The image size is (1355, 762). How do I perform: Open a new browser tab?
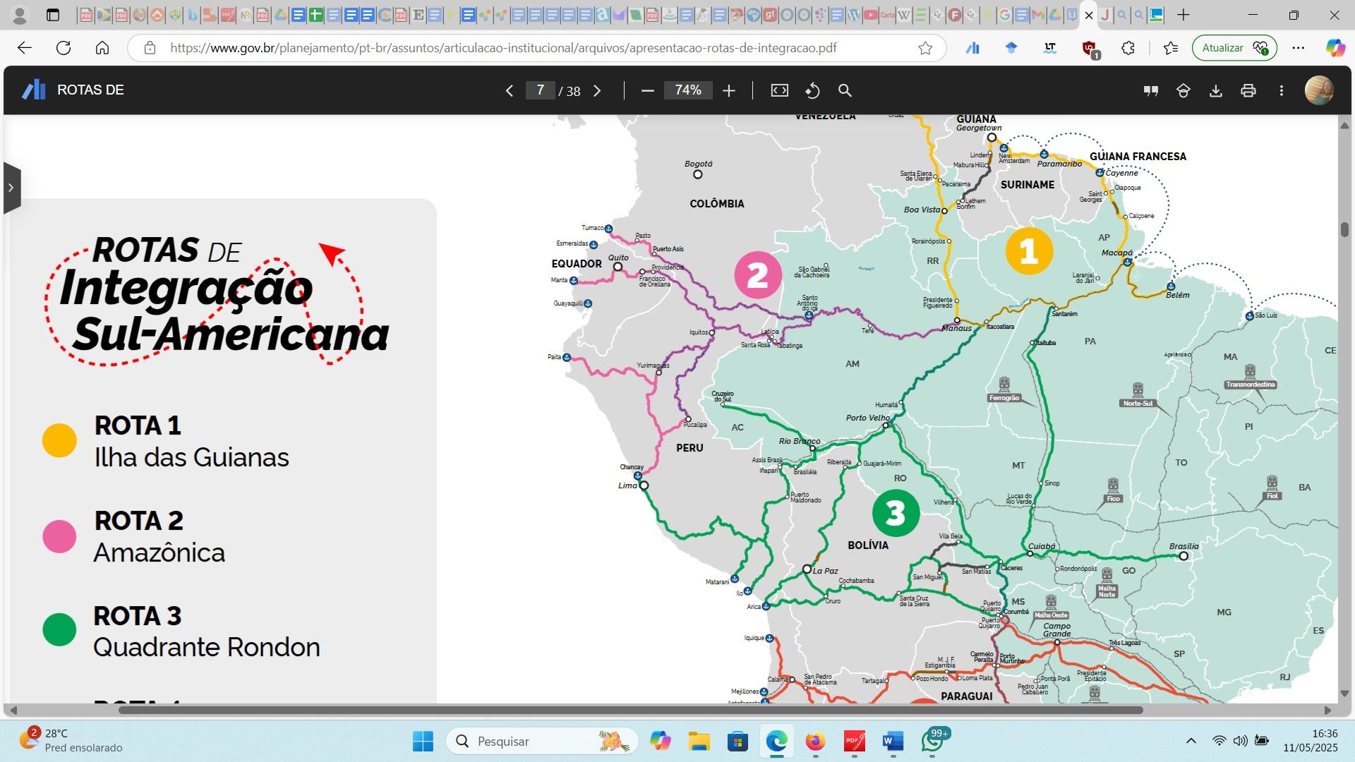click(1184, 15)
